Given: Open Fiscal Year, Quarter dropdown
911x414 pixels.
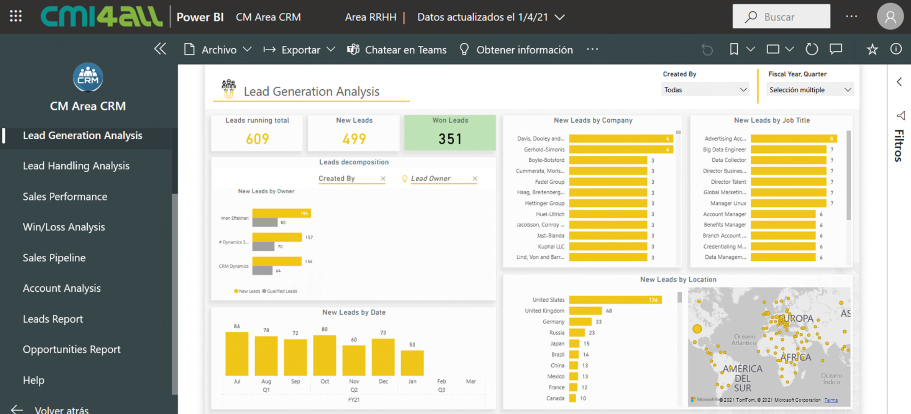Looking at the screenshot, I should coord(810,90).
